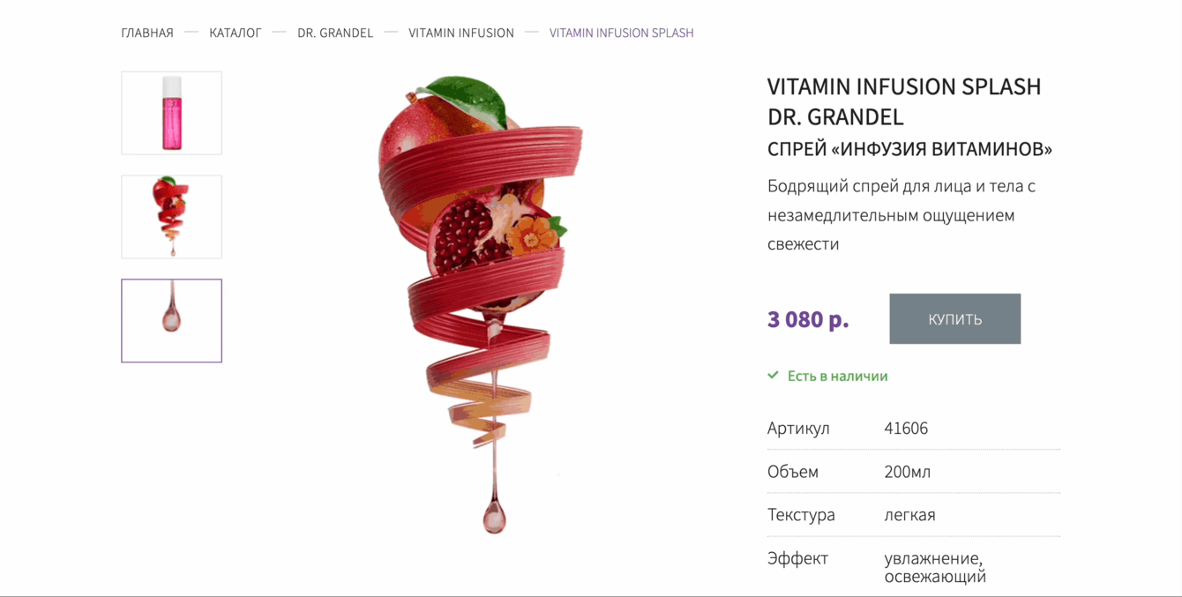The height and width of the screenshot is (597, 1182).
Task: Click VITAMIN INFUSION SPLASH breadcrumb
Action: tap(622, 33)
